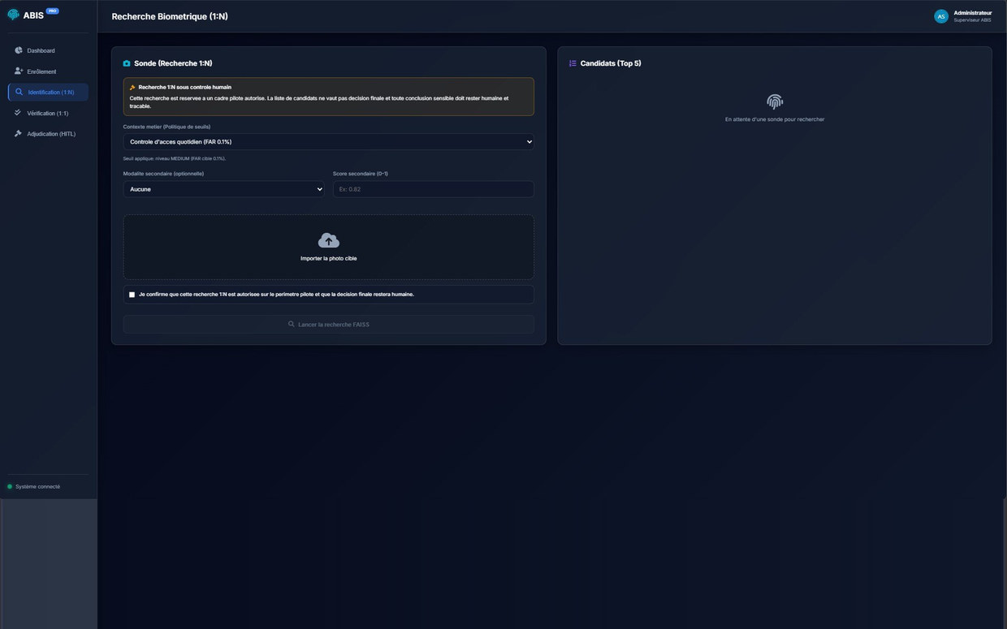This screenshot has width=1007, height=629.
Task: Click the Vérification double-check icon
Action: pyautogui.click(x=18, y=113)
